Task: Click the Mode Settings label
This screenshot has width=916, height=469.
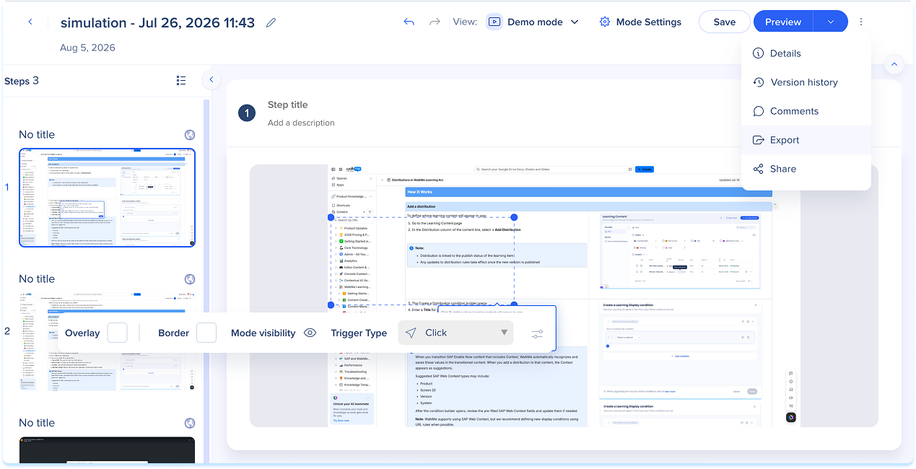Action: pyautogui.click(x=648, y=22)
